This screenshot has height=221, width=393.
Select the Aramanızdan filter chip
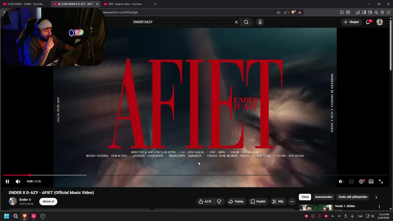pyautogui.click(x=324, y=197)
